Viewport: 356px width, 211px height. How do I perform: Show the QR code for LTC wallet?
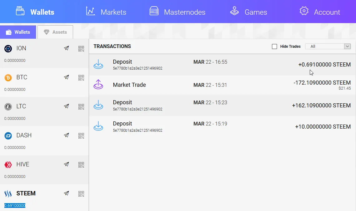pos(81,107)
